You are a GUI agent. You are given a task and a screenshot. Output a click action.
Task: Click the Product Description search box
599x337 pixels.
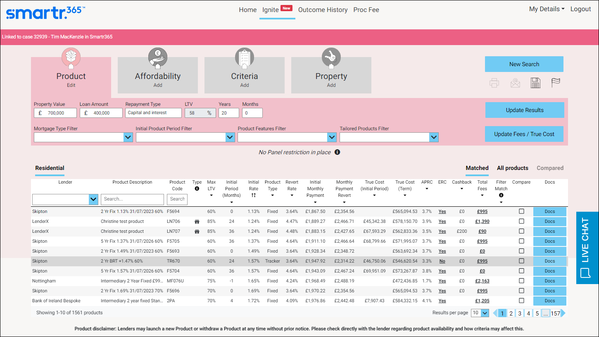pos(132,199)
